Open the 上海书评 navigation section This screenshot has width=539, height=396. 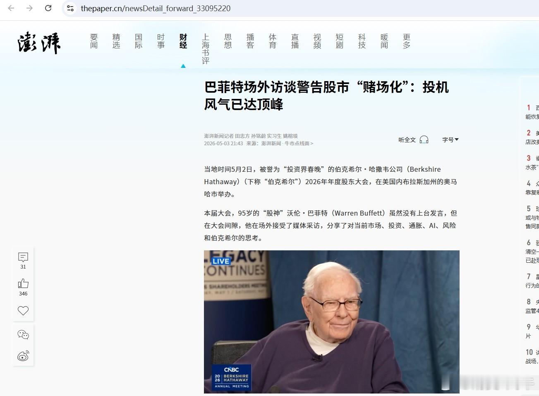coord(206,49)
